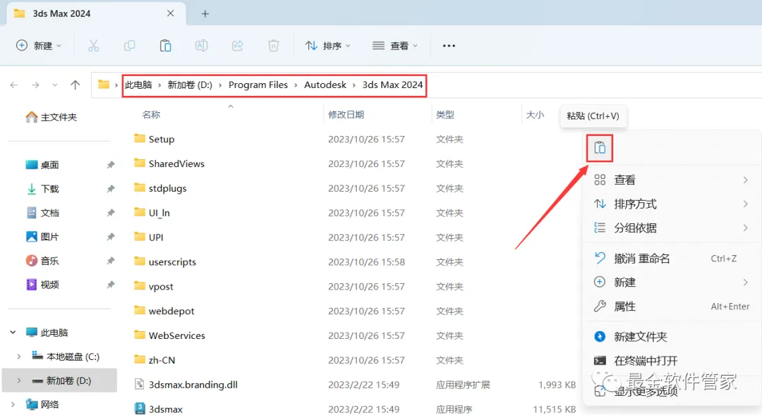The image size is (762, 415).
Task: Open the three-dot more options menu
Action: click(449, 46)
